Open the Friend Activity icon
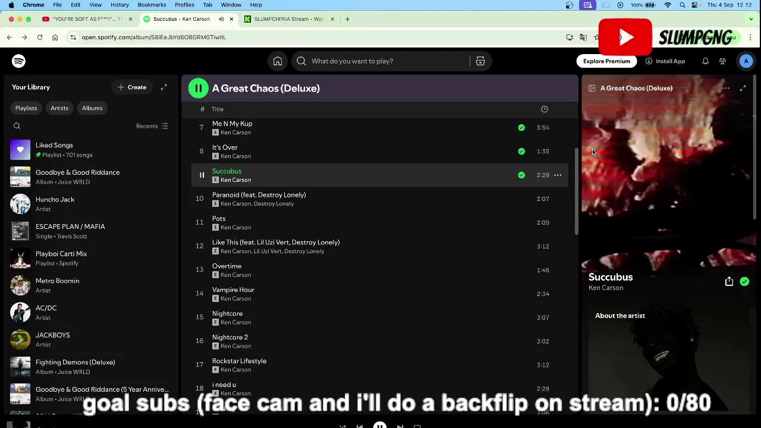Viewport: 761px width, 428px height. (x=722, y=61)
